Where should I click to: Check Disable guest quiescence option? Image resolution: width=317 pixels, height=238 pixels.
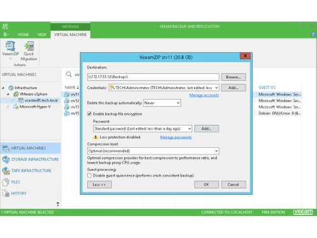(89, 175)
